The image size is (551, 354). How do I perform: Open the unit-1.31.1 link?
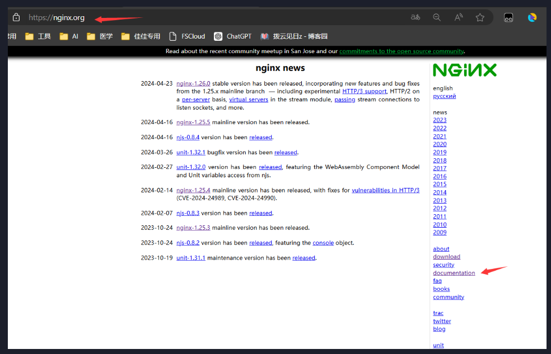[x=191, y=258]
